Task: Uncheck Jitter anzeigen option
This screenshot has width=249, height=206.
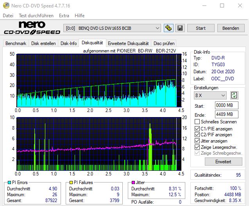Action: [197, 141]
